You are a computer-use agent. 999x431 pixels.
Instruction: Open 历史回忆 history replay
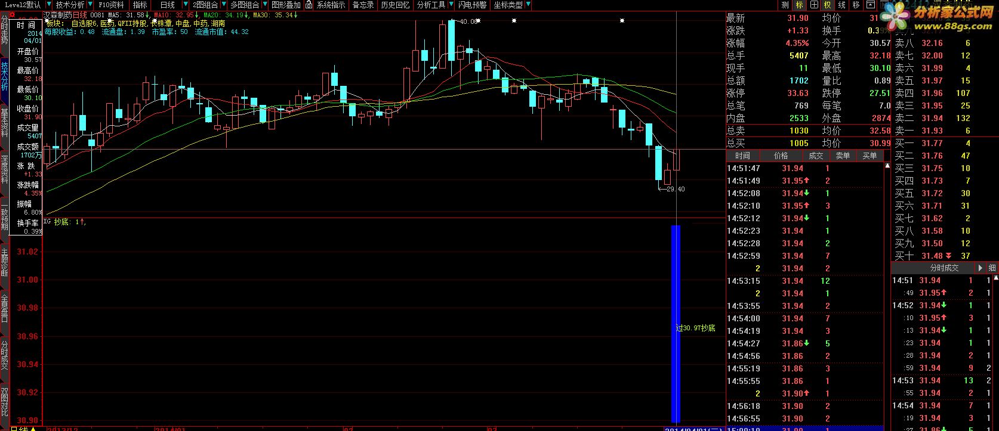[395, 5]
